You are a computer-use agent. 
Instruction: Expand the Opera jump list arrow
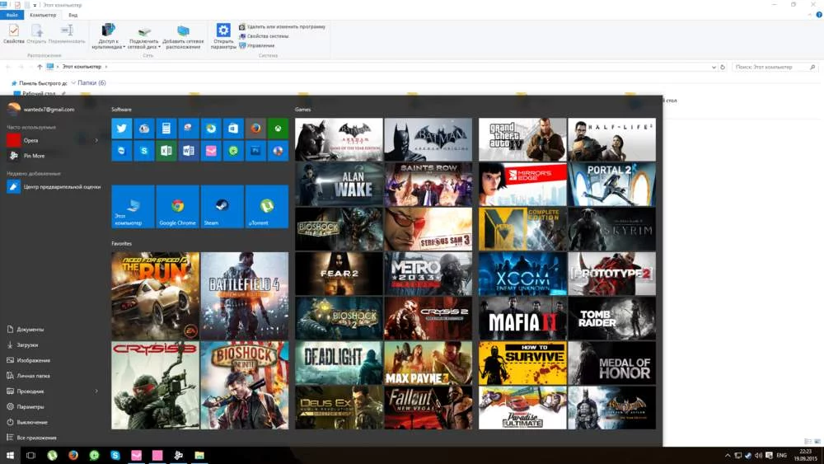click(96, 140)
